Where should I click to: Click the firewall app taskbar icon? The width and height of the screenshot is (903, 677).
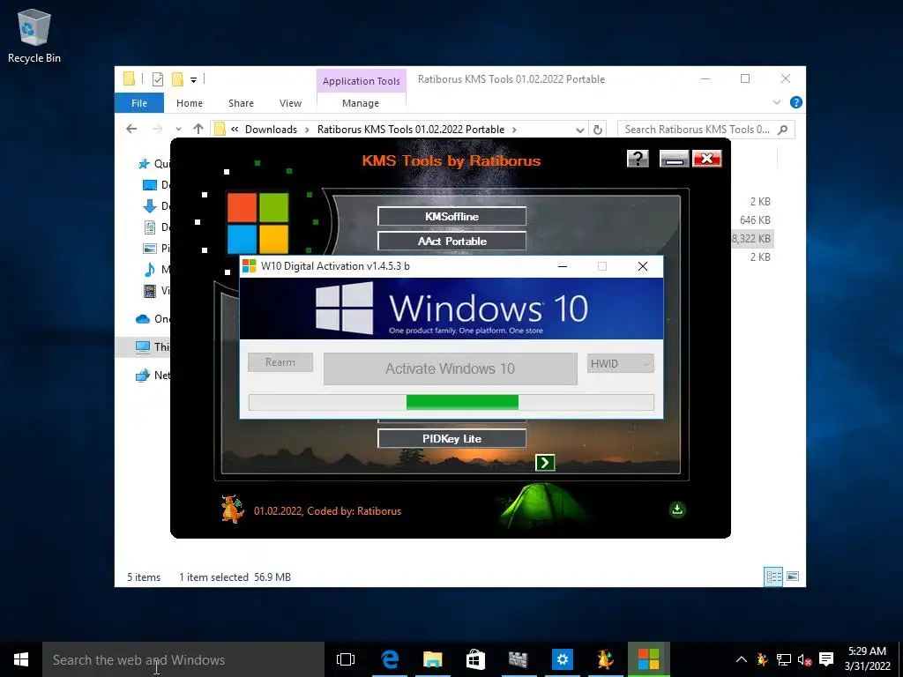[x=519, y=659]
